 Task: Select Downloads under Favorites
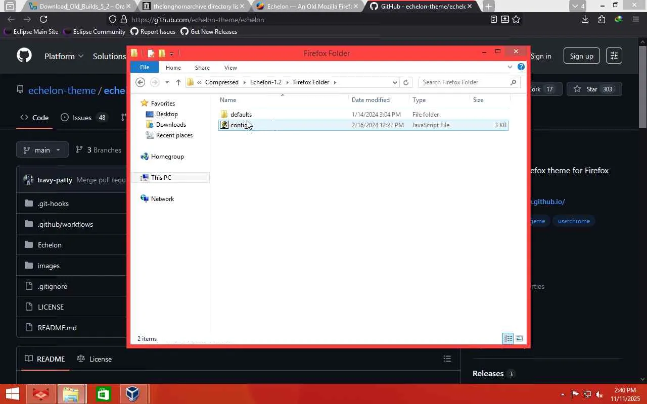click(x=171, y=125)
